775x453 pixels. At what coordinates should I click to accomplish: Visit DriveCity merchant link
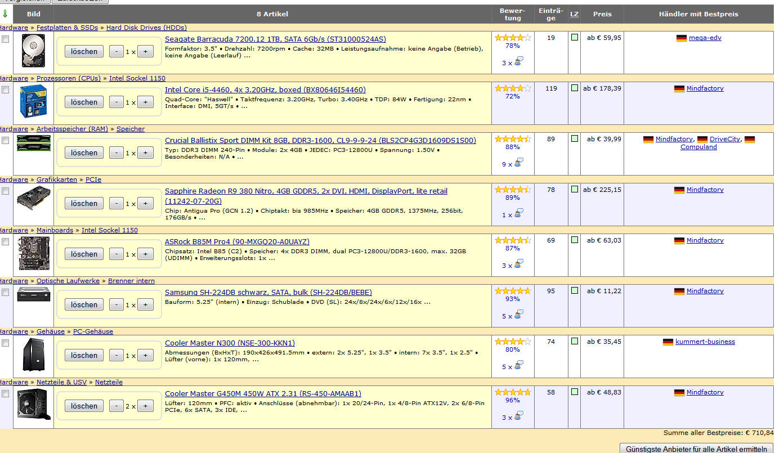click(725, 139)
